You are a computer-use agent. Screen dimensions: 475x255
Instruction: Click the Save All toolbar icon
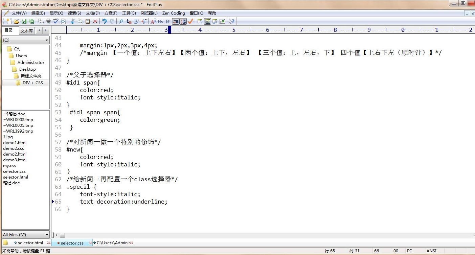[x=31, y=21]
